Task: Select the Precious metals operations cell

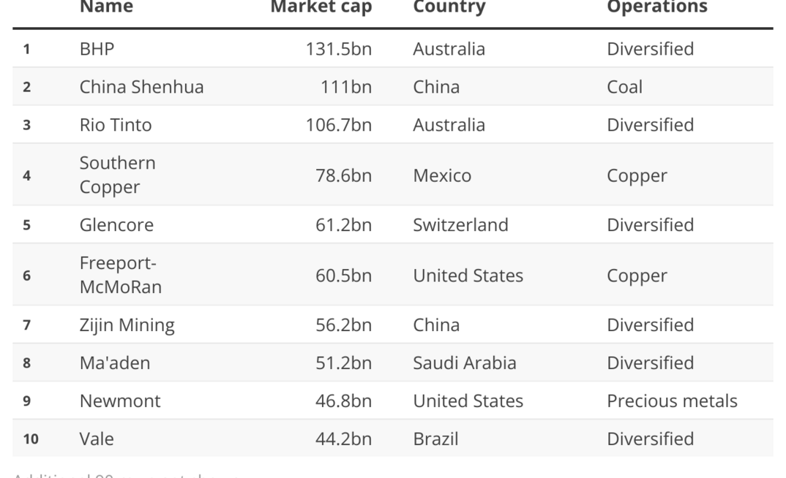Action: tap(672, 401)
